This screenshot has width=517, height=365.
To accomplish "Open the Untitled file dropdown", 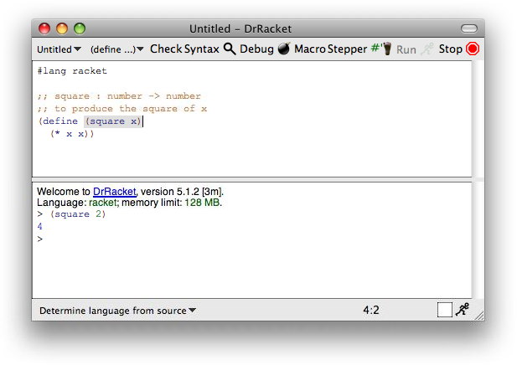I will tap(59, 49).
